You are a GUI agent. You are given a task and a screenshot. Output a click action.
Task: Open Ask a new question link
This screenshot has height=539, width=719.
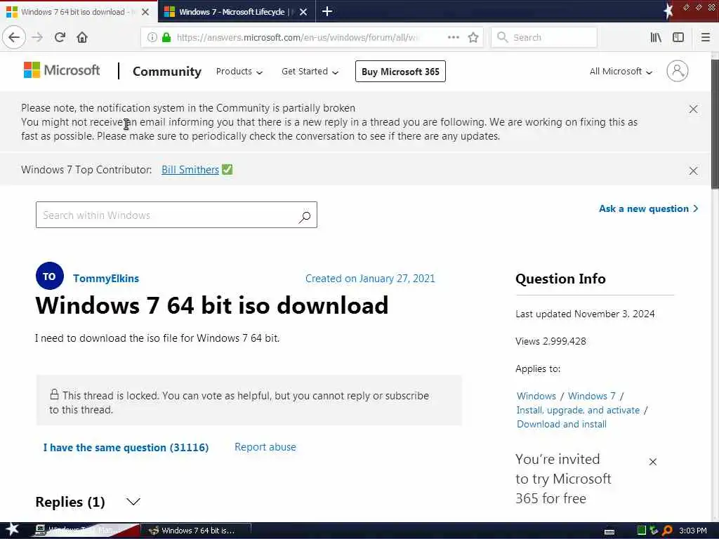[x=648, y=208]
